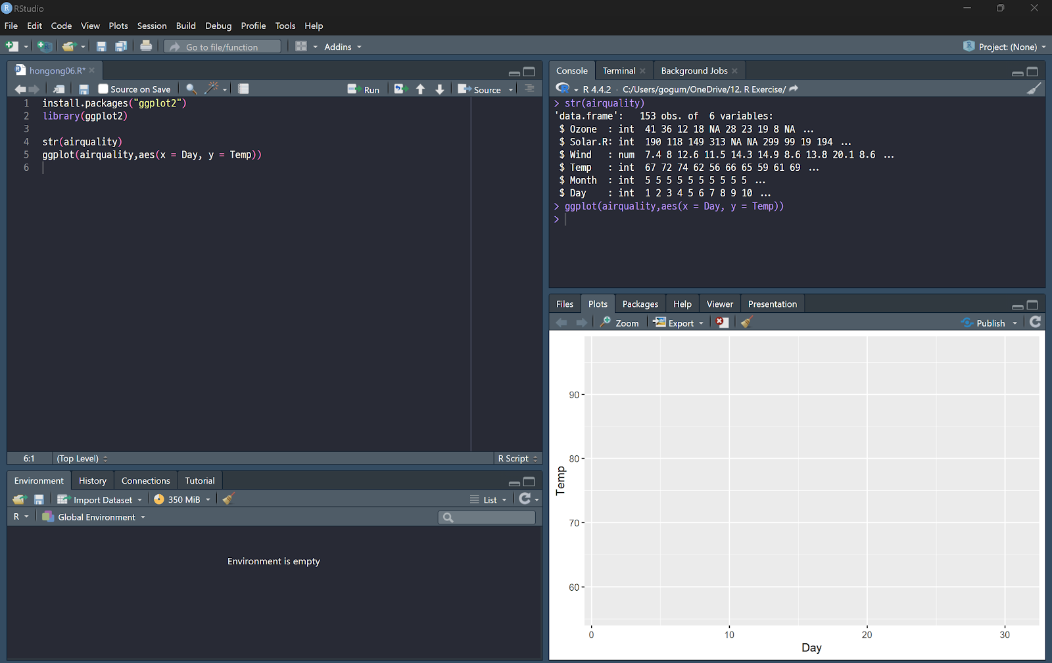Open find and replace in editor
Viewport: 1052px width, 663px height.
click(x=191, y=89)
